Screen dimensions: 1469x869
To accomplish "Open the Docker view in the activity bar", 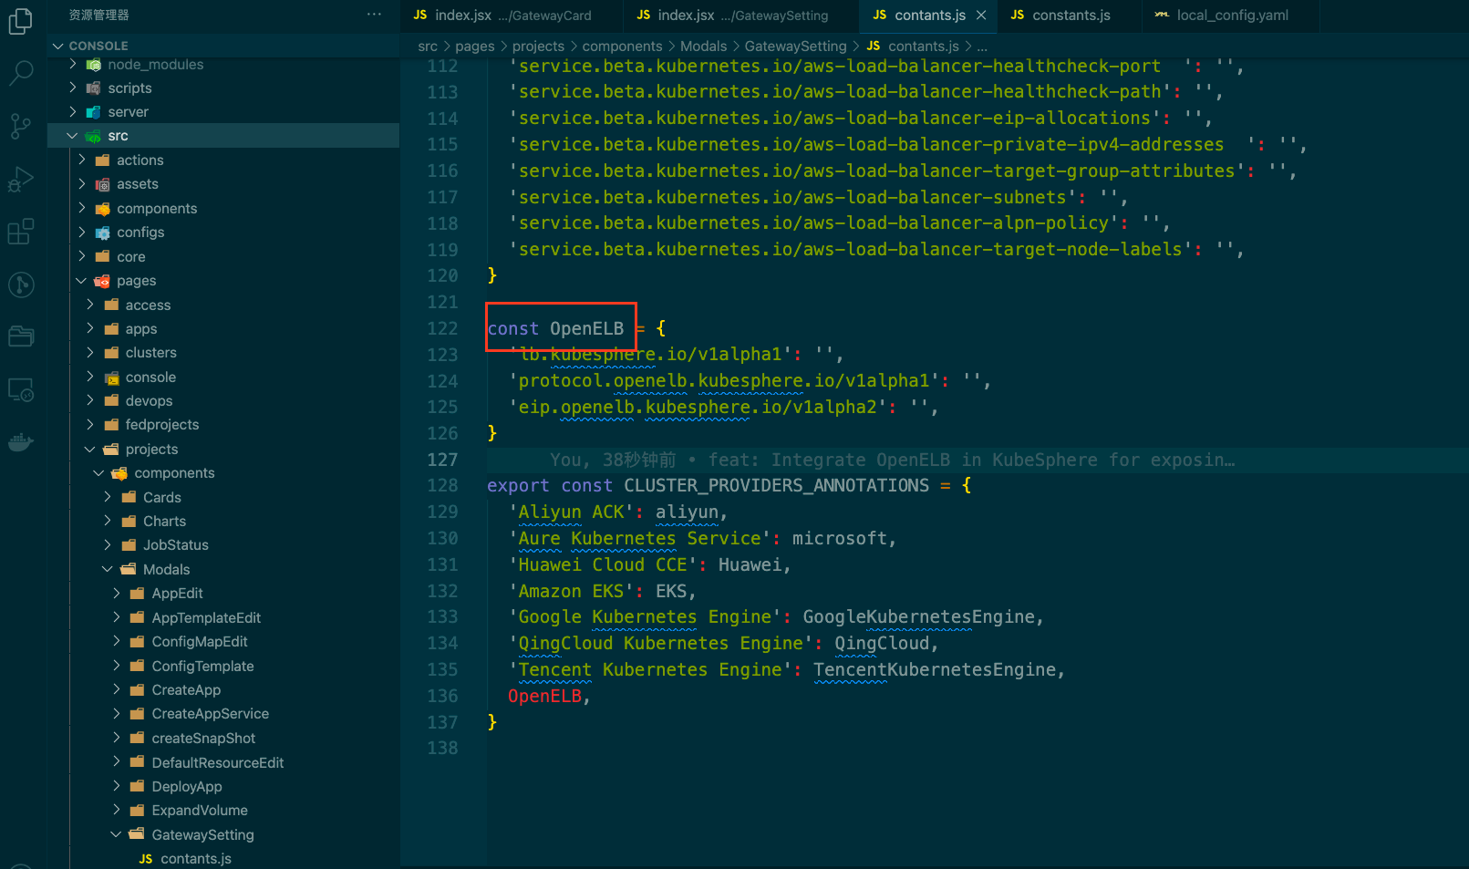I will point(20,442).
